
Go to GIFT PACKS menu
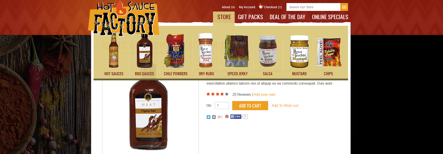tap(250, 17)
